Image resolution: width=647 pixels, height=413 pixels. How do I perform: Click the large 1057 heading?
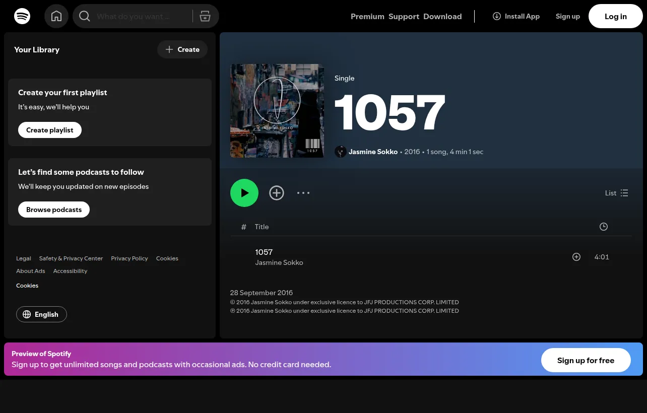point(390,112)
